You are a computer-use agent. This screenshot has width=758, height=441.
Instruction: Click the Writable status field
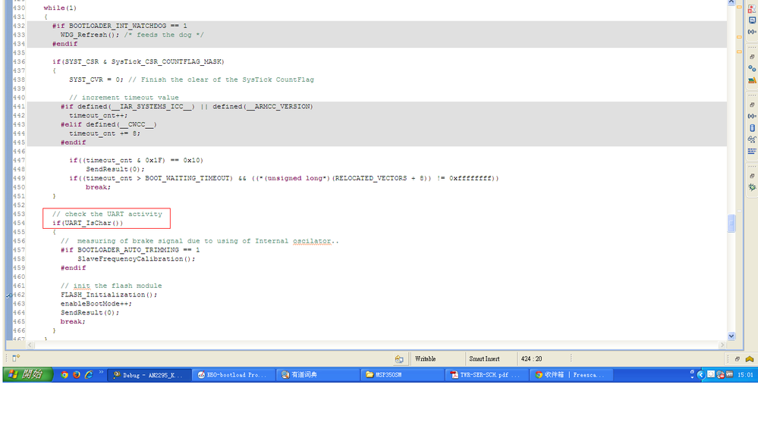426,359
